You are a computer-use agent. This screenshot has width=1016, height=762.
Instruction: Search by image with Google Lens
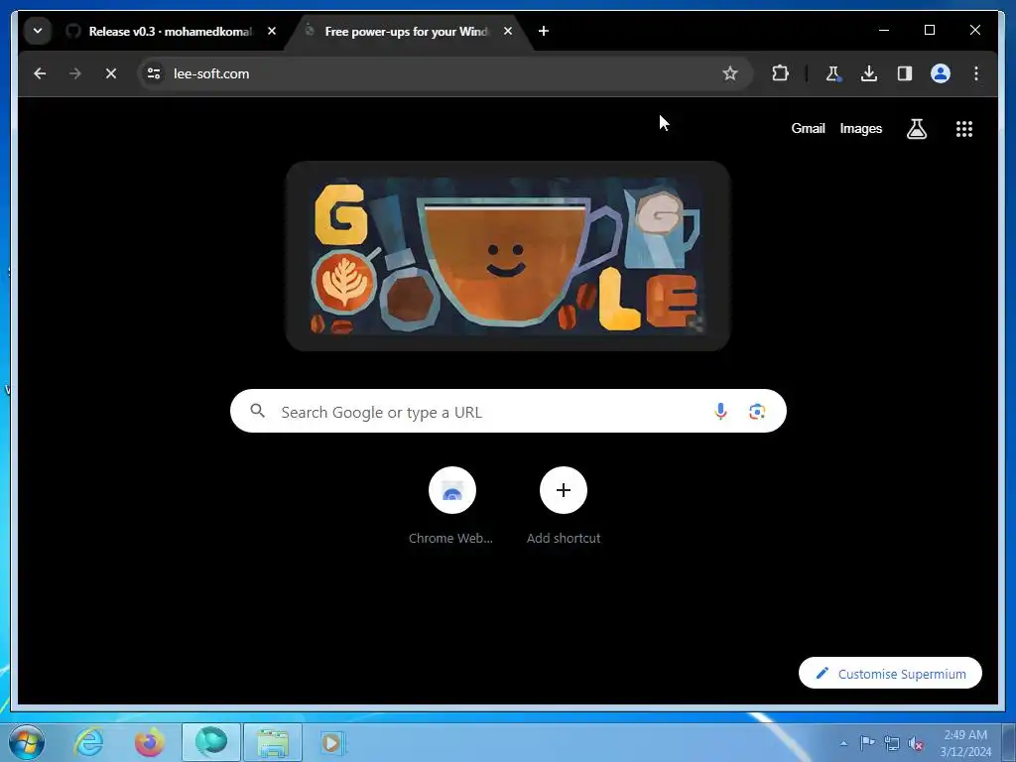tap(757, 411)
